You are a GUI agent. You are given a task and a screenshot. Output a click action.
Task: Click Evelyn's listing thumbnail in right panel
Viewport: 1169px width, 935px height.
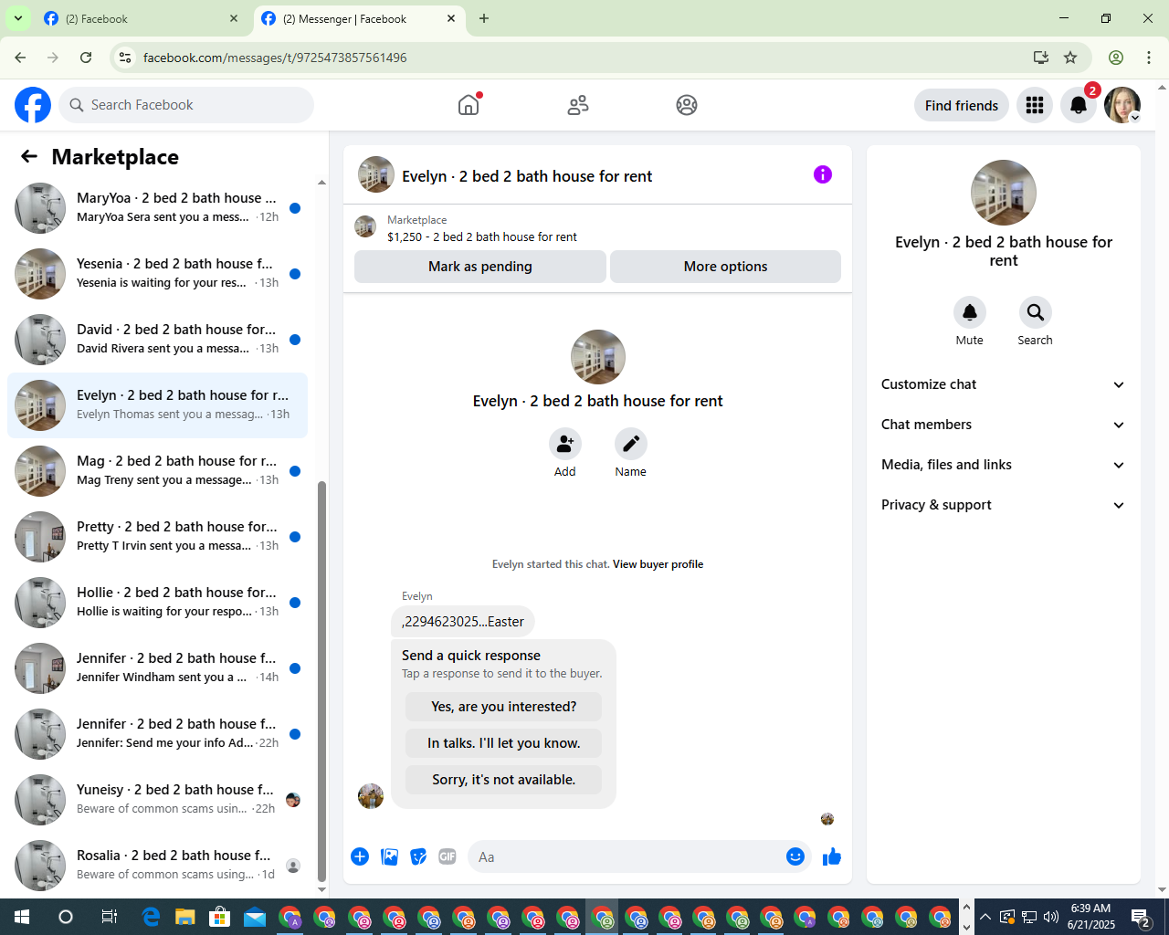coord(1004,193)
